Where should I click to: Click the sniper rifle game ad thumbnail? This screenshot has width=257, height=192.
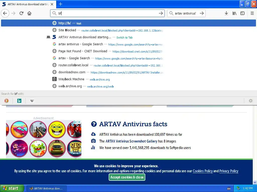pyautogui.click(x=38, y=130)
